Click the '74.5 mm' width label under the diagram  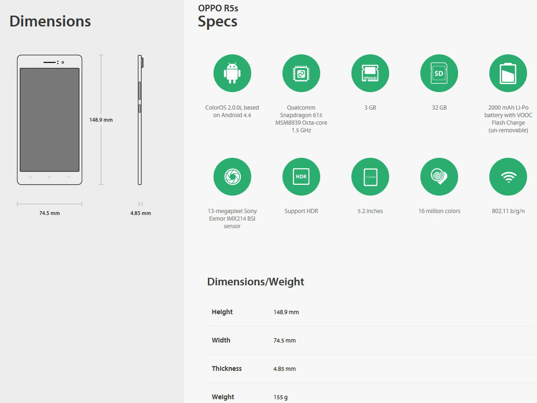tap(49, 213)
